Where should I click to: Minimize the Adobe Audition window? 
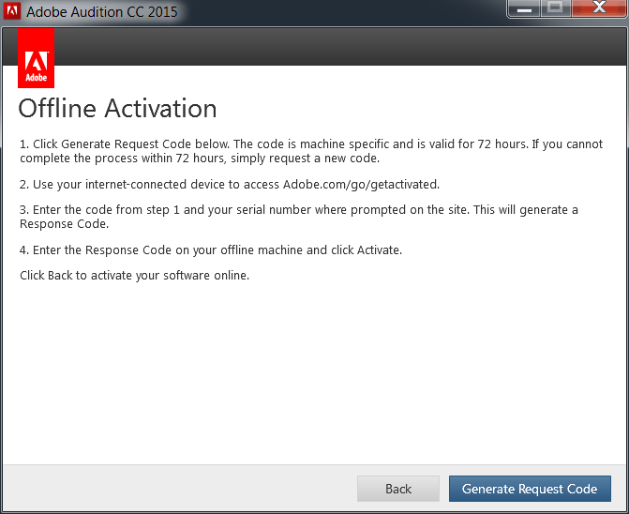pos(524,8)
